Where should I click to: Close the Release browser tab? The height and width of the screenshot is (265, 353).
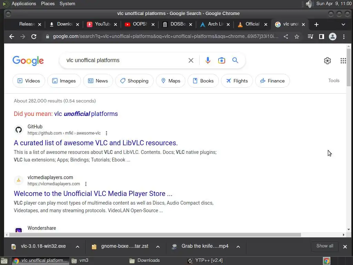click(x=40, y=24)
